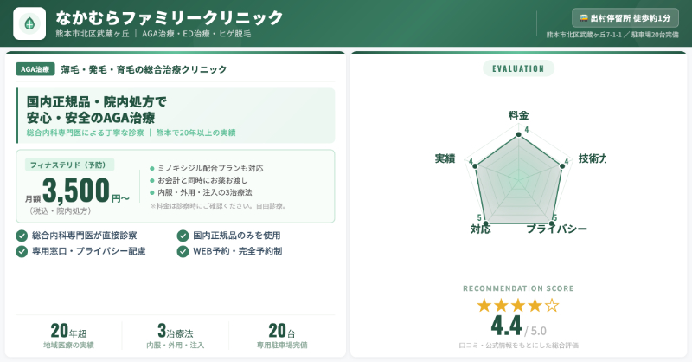Click the 4.4 recommendation score
The height and width of the screenshot is (362, 692).
506,326
